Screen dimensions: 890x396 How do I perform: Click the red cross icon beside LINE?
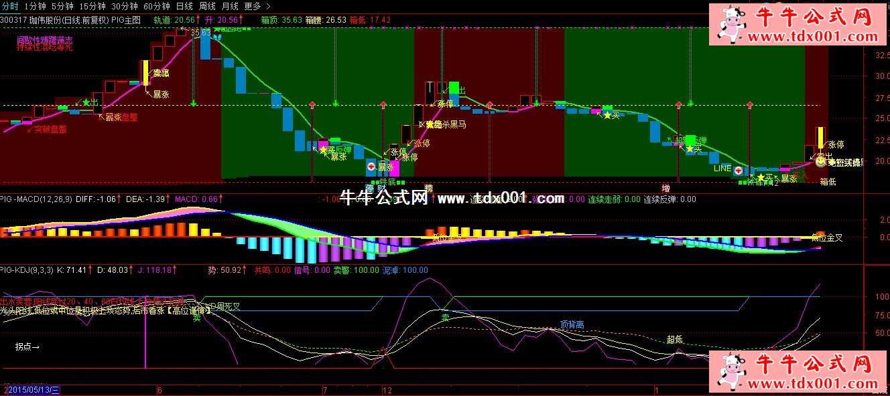(738, 171)
